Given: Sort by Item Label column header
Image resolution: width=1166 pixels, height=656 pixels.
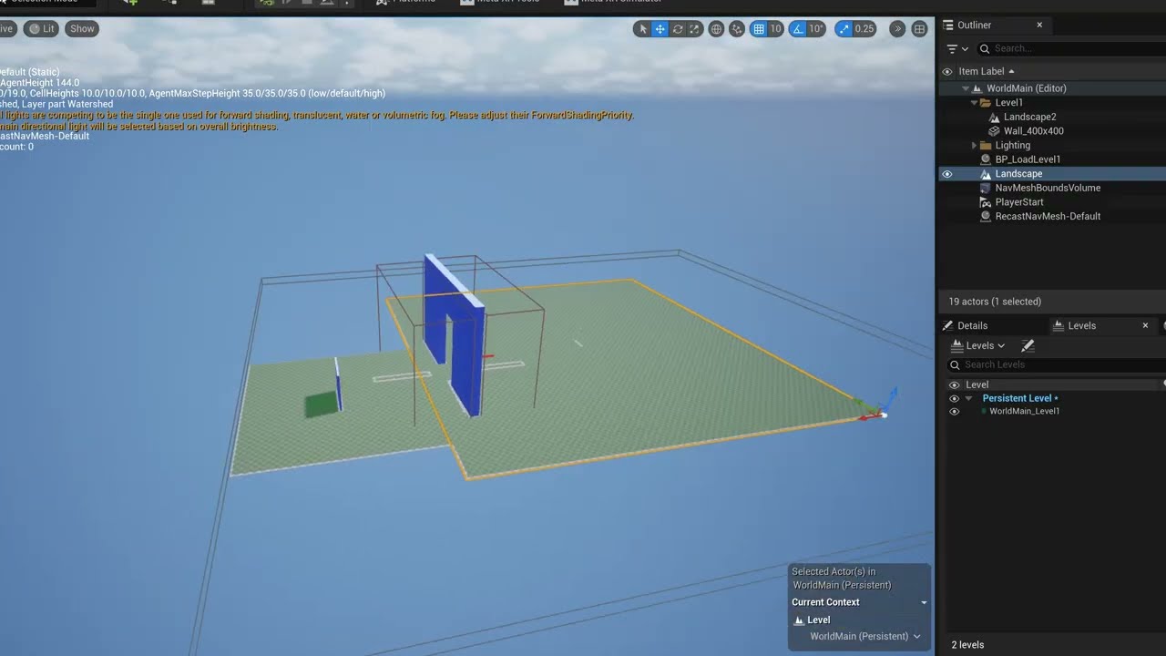Looking at the screenshot, I should click(x=987, y=71).
